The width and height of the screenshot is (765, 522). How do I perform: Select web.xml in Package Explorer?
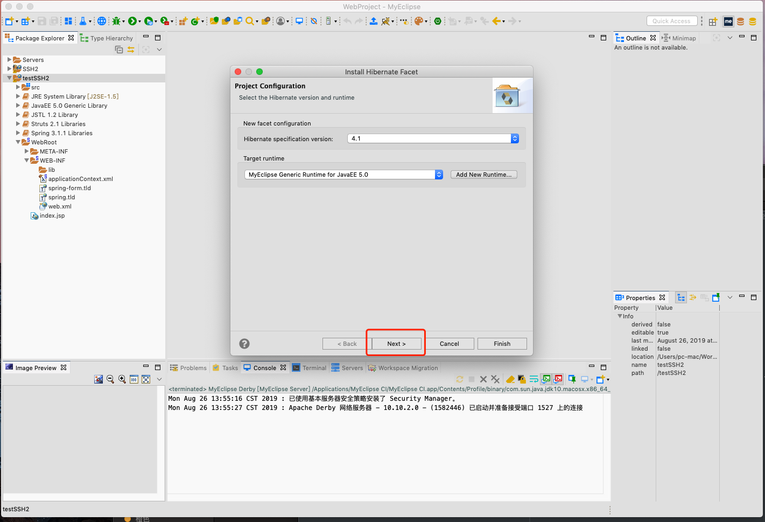click(x=60, y=206)
